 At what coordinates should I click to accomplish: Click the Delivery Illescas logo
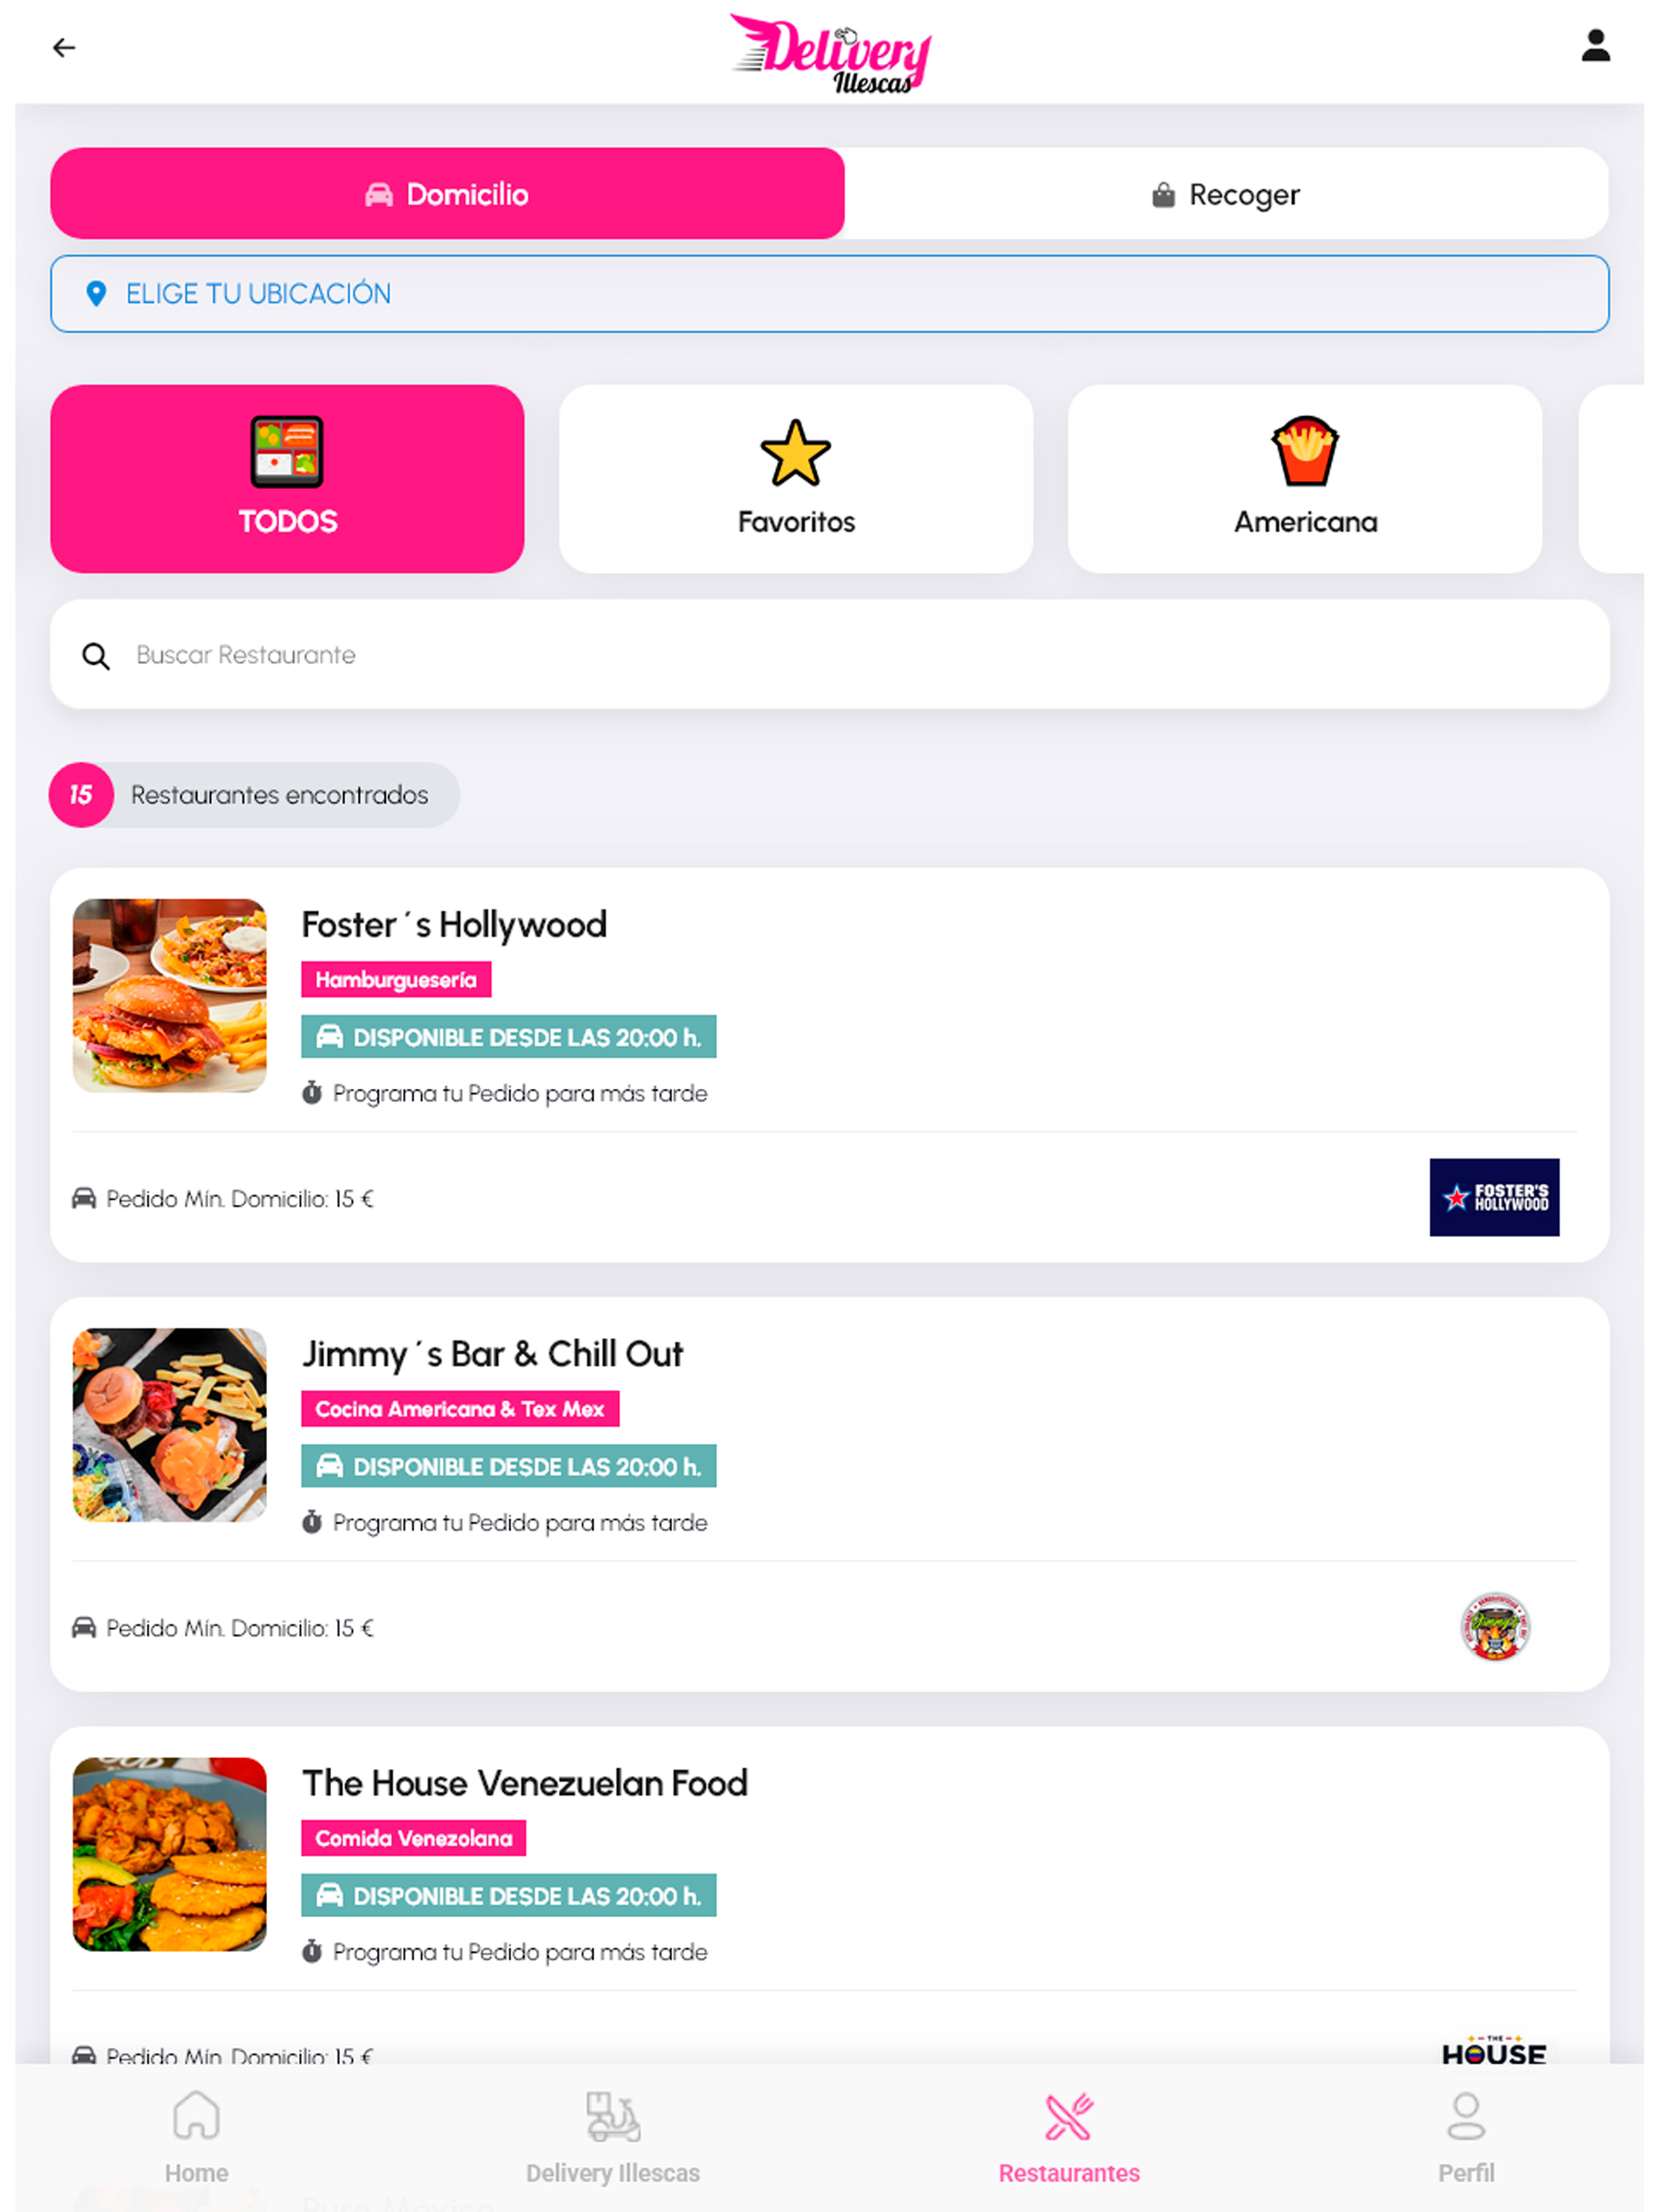click(x=830, y=53)
